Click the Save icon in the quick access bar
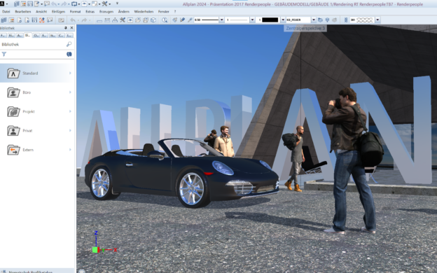The image size is (437, 273). pyautogui.click(x=30, y=4)
